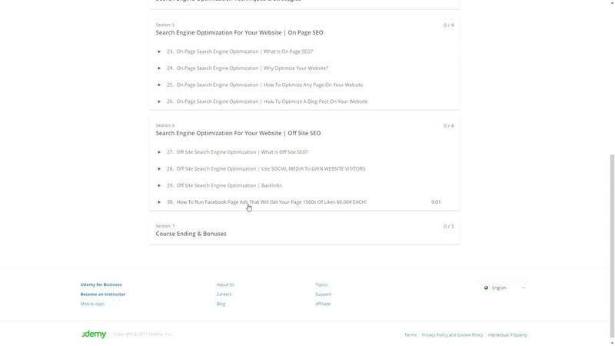The image size is (615, 346).
Task: Click play icon beside lecture 25
Action: (x=159, y=85)
